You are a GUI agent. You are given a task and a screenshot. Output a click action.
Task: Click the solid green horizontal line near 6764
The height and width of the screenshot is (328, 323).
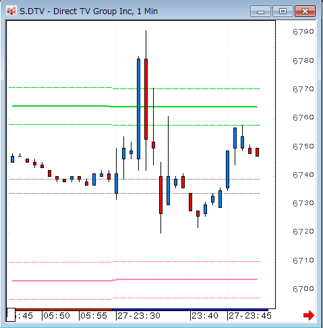[x=135, y=106]
